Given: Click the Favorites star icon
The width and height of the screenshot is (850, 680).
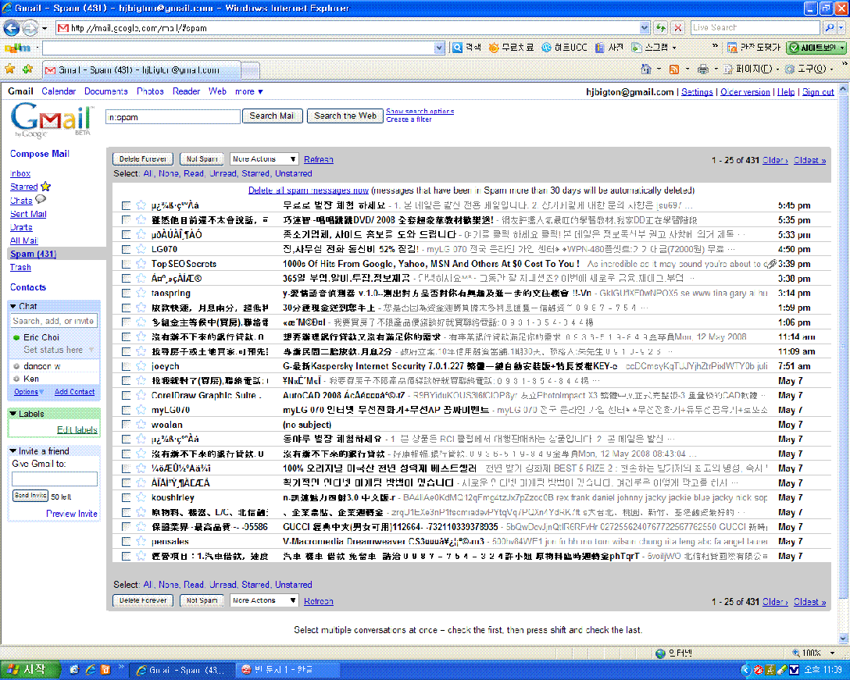Looking at the screenshot, I should point(9,69).
